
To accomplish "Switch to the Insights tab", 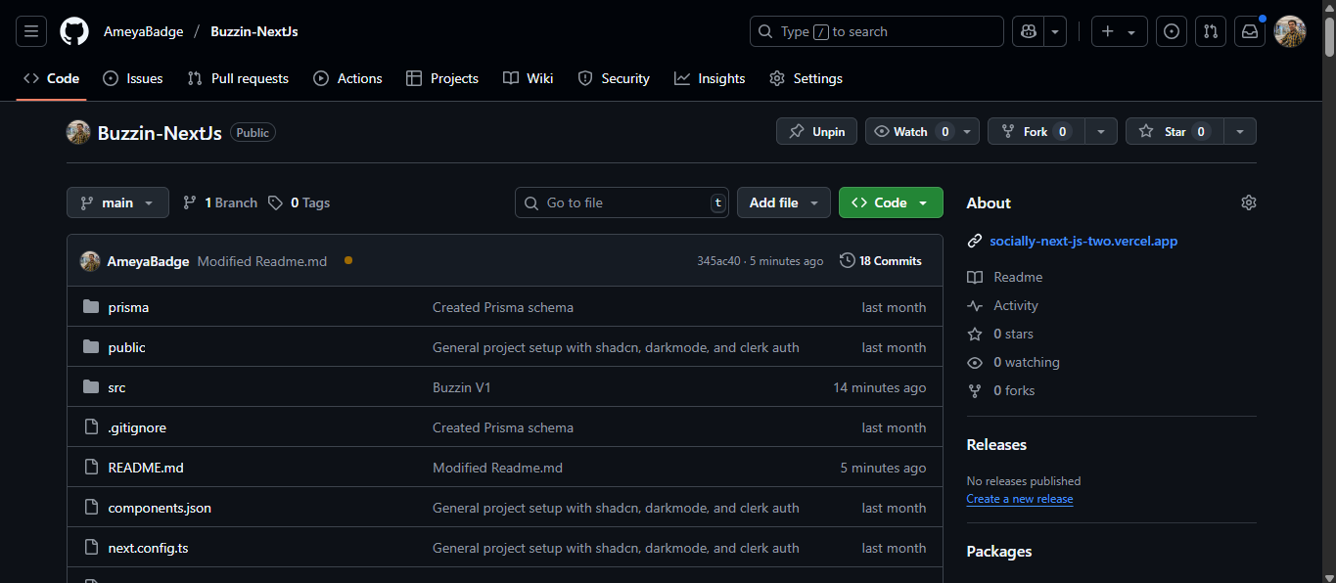I will [710, 78].
